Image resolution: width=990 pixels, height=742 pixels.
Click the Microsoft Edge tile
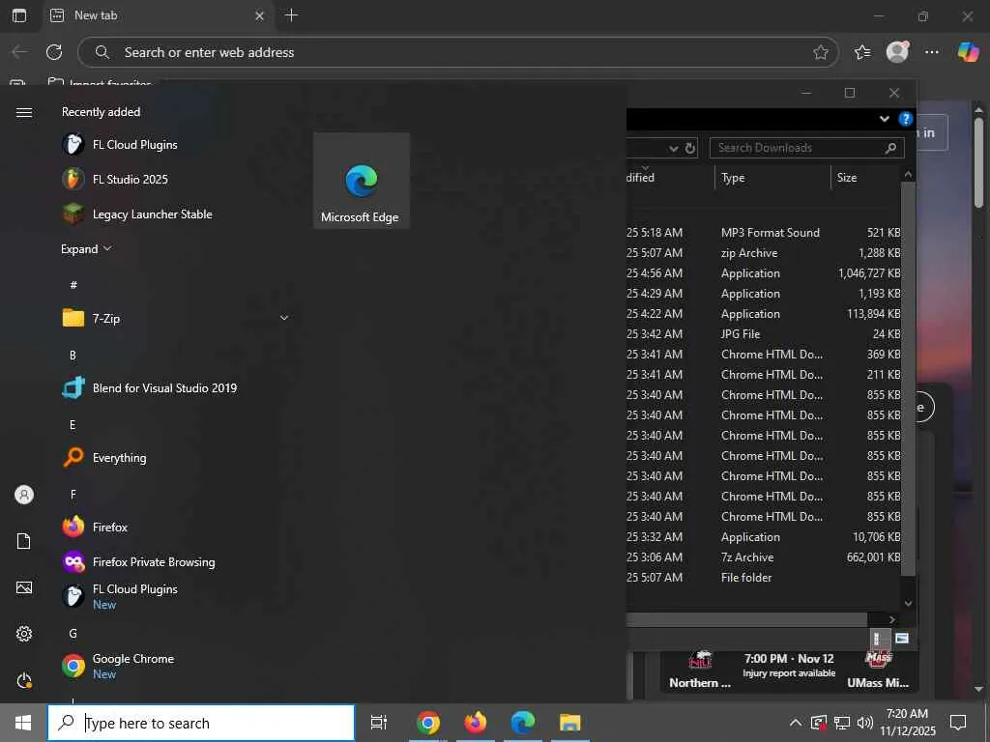click(362, 181)
